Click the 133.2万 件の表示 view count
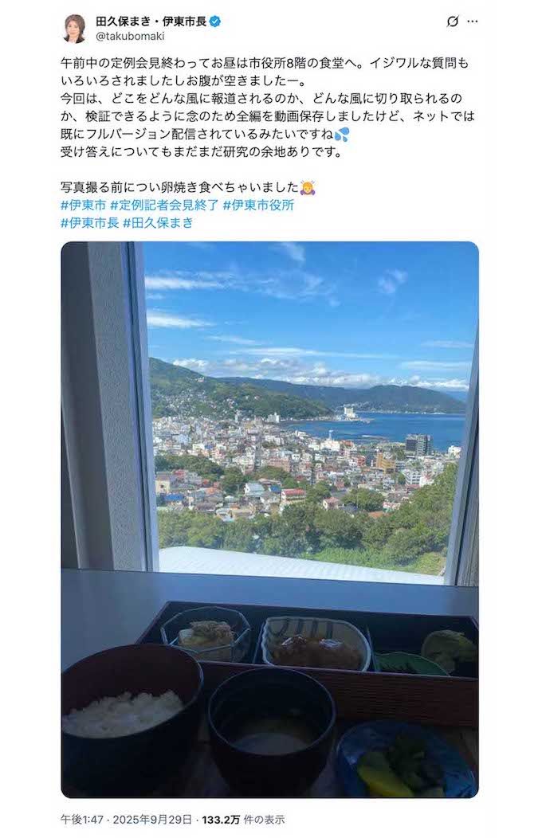This screenshot has height=838, width=542. [x=243, y=820]
